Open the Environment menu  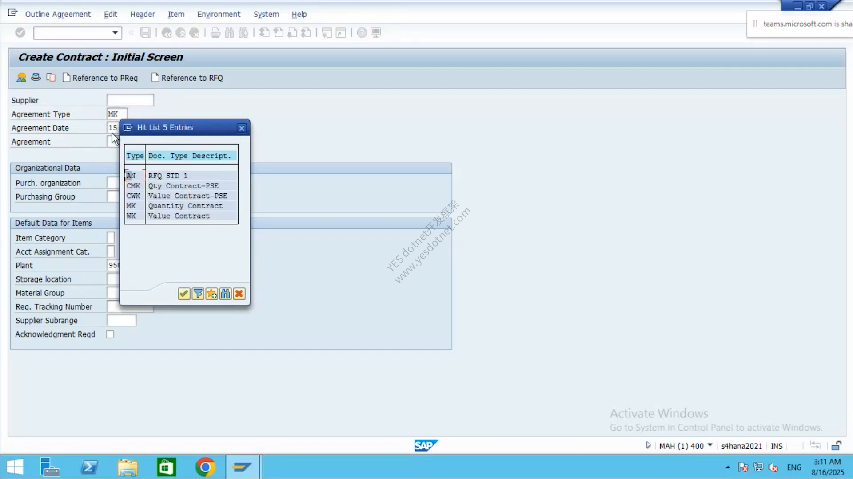(x=219, y=14)
